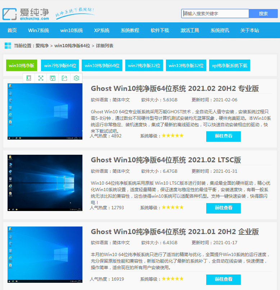Click the 搜索 search button
Screen dimensions: 280x290
pyautogui.click(x=263, y=13)
